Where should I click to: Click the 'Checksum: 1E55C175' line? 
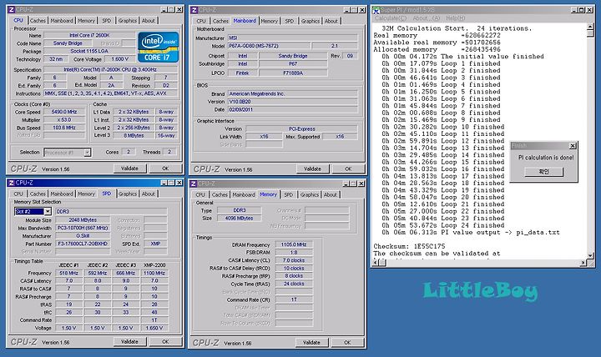[x=409, y=246]
